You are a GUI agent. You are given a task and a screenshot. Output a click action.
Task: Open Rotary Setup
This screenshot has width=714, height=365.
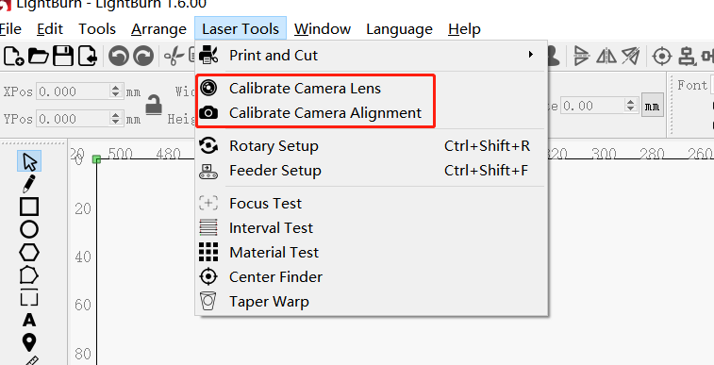coord(371,146)
